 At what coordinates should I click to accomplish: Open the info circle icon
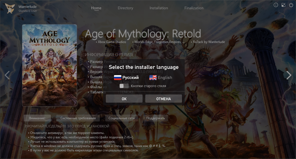pyautogui.click(x=276, y=5)
